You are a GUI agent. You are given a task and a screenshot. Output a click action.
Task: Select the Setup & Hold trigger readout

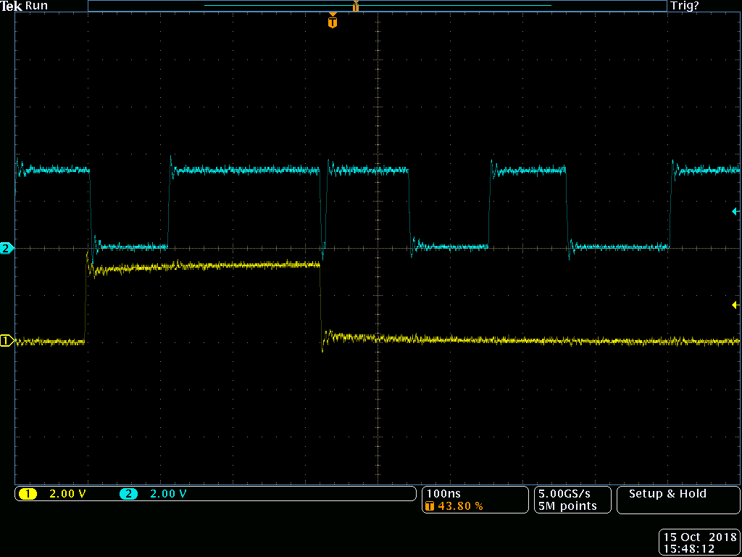click(x=667, y=494)
